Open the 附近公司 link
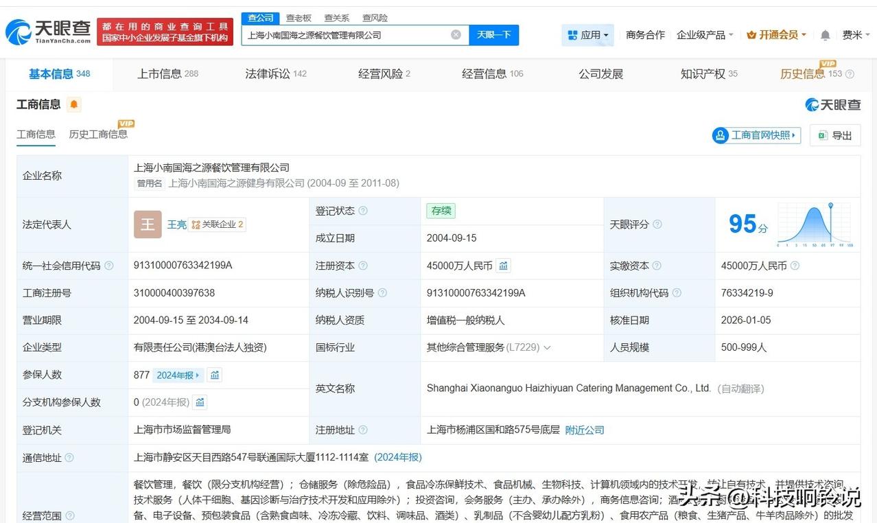This screenshot has width=877, height=523. pos(585,430)
